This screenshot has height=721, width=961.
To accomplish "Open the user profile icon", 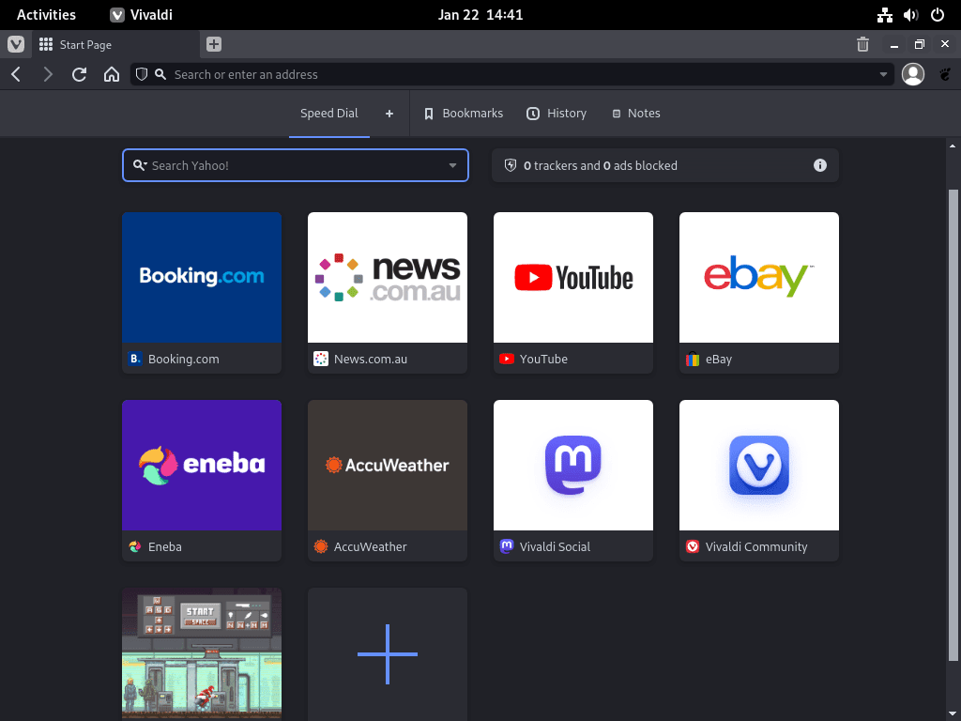I will [x=912, y=74].
